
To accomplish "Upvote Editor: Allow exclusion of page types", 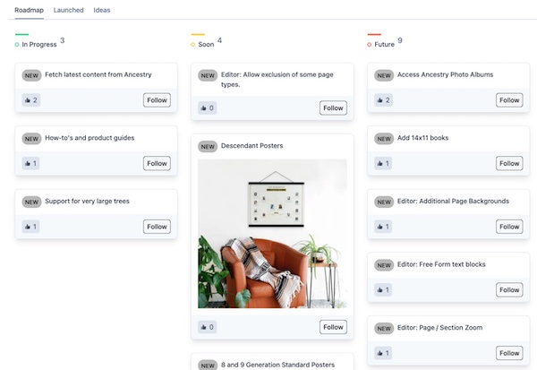I will pyautogui.click(x=208, y=108).
